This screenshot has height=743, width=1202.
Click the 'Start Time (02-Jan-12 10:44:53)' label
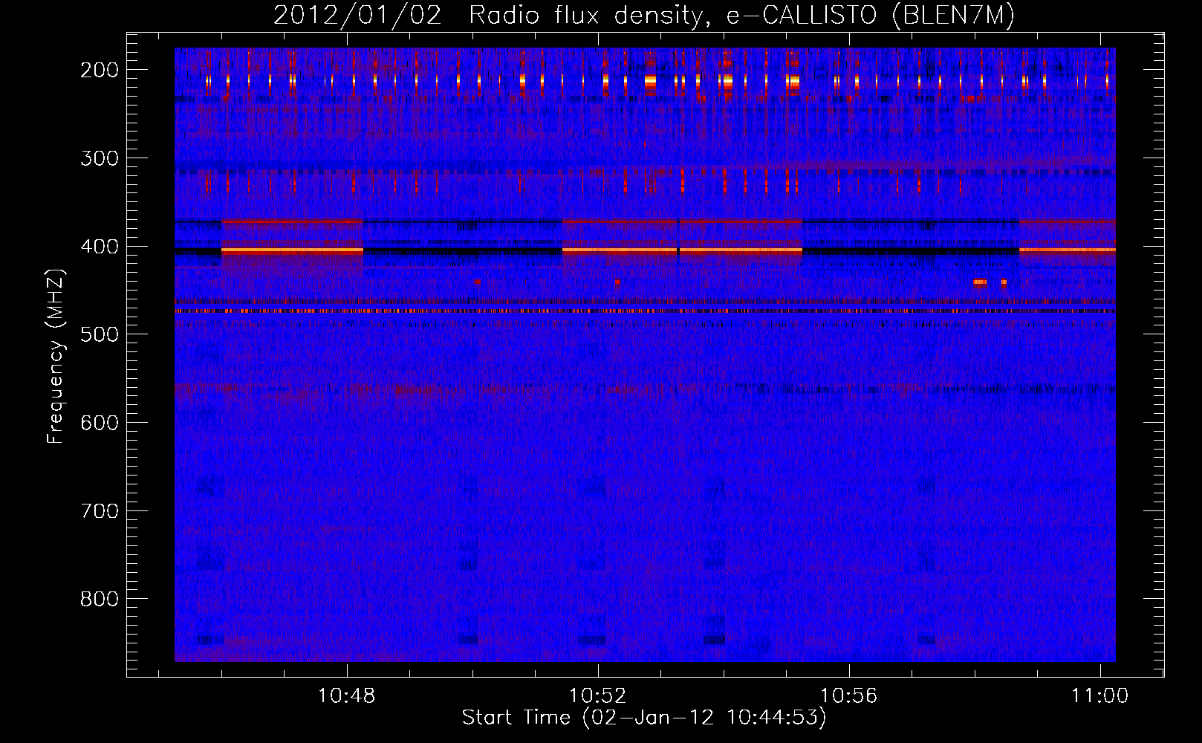[x=644, y=718]
